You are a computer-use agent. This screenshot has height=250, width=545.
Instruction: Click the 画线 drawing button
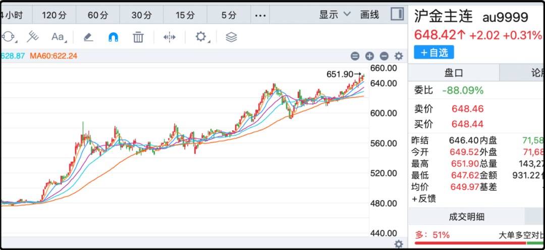tap(369, 15)
